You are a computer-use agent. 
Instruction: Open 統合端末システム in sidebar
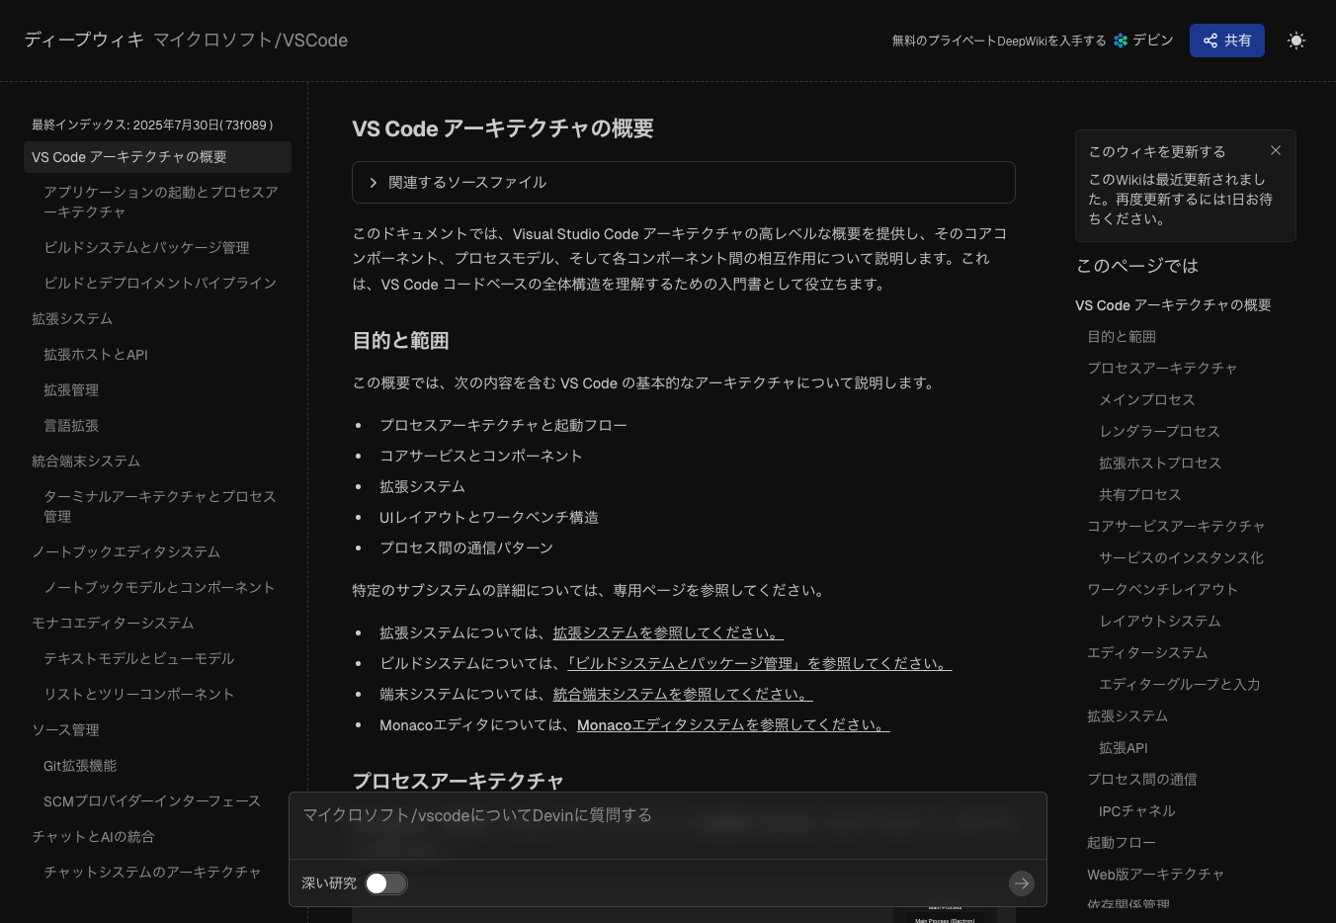tap(86, 461)
